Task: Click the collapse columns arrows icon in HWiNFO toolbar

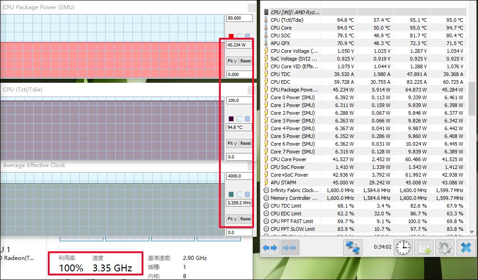Action: pyautogui.click(x=290, y=247)
